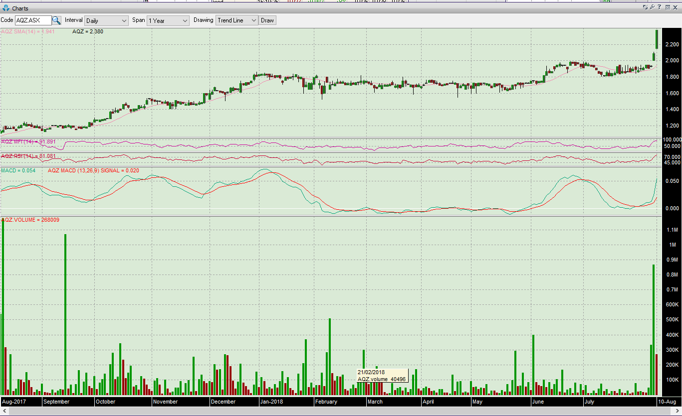Click the MACD = 0.054 label

[x=18, y=170]
